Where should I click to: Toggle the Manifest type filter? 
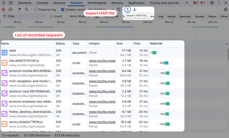pos(185,16)
